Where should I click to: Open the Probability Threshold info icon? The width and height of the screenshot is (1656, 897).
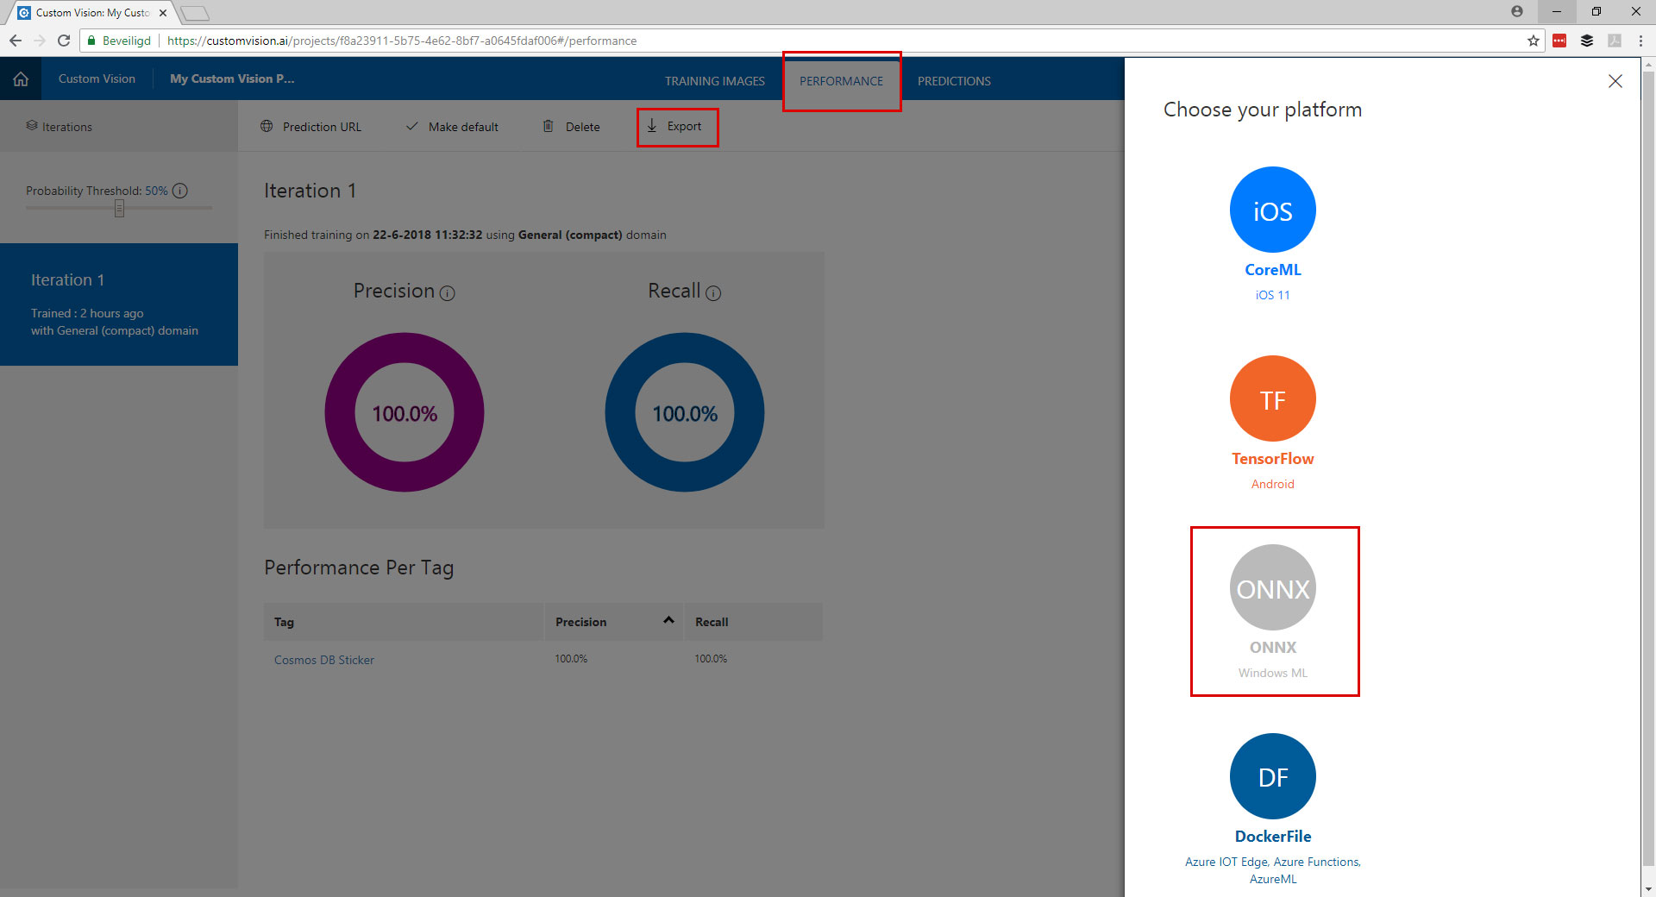tap(180, 191)
